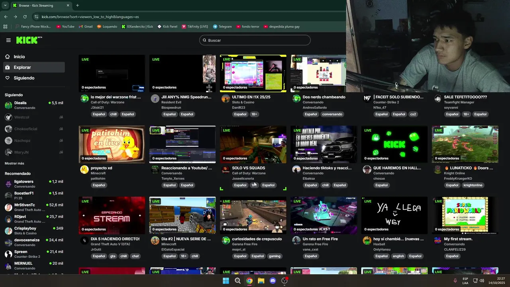Open recommended channel davooxeneize
Screen dimensions: 510x287
[x=34, y=242]
